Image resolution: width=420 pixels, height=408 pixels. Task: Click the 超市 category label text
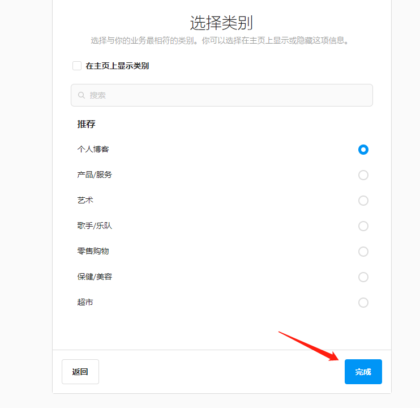coord(85,303)
